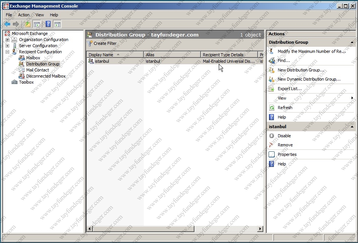Click Mail-Enabled Universal Dis... cell
The width and height of the screenshot is (358, 243).
pyautogui.click(x=229, y=61)
